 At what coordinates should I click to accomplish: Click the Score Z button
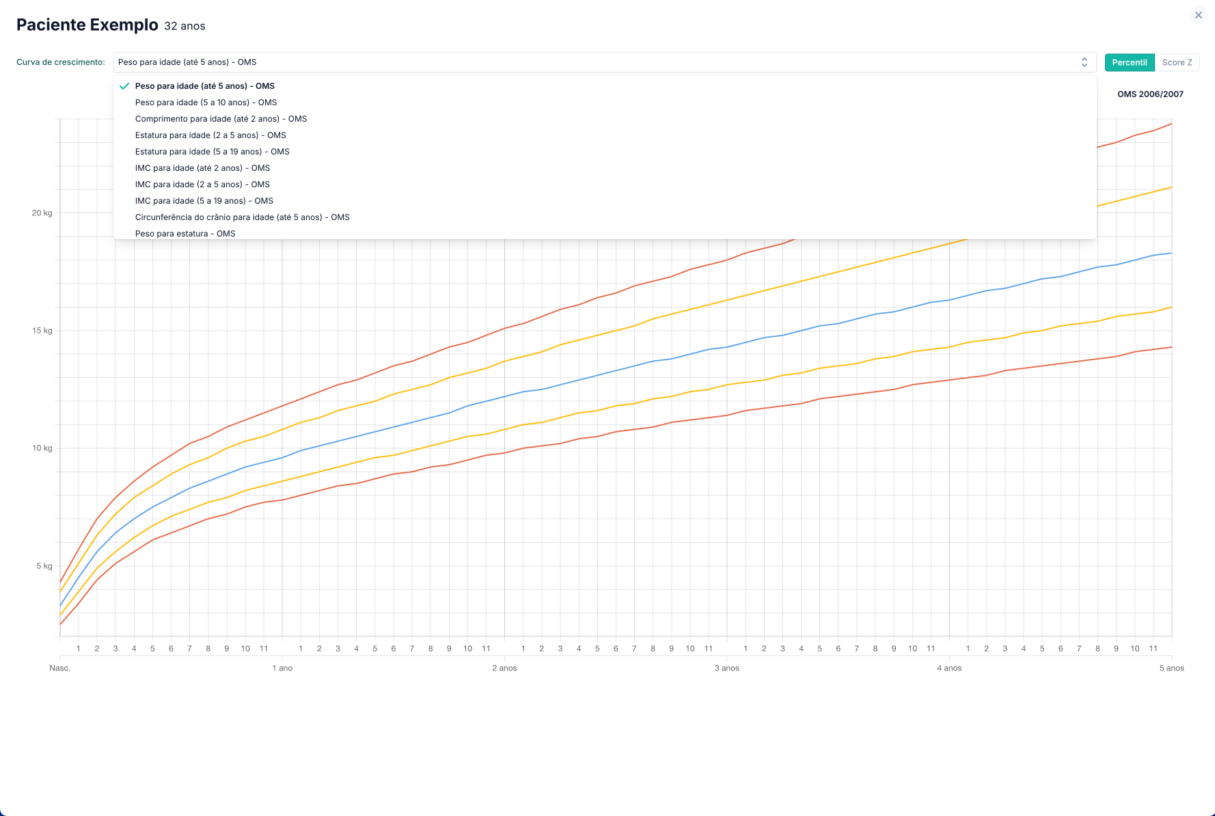pyautogui.click(x=1177, y=62)
